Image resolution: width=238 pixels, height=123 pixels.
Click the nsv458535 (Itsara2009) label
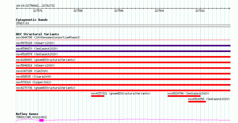pyautogui.click(x=34, y=77)
